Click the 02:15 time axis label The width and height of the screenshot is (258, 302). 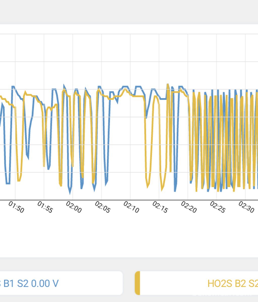point(160,207)
